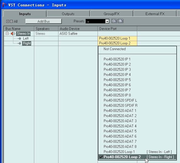Choose Pro40-002520 SPDIF L
Screen dimensions: 180x163
(x=137, y=100)
